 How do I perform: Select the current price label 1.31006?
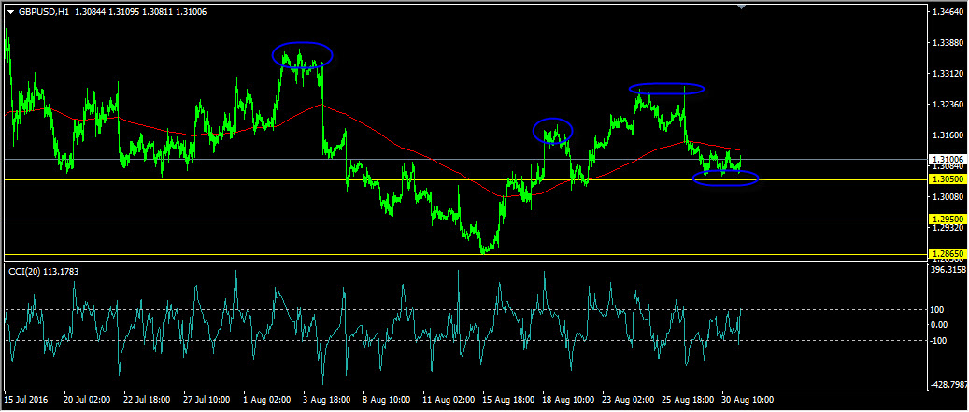947,159
